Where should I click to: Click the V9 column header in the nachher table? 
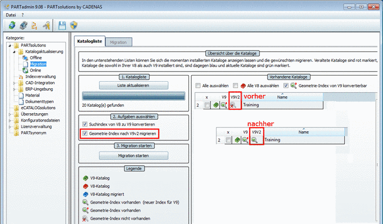[x=245, y=132]
